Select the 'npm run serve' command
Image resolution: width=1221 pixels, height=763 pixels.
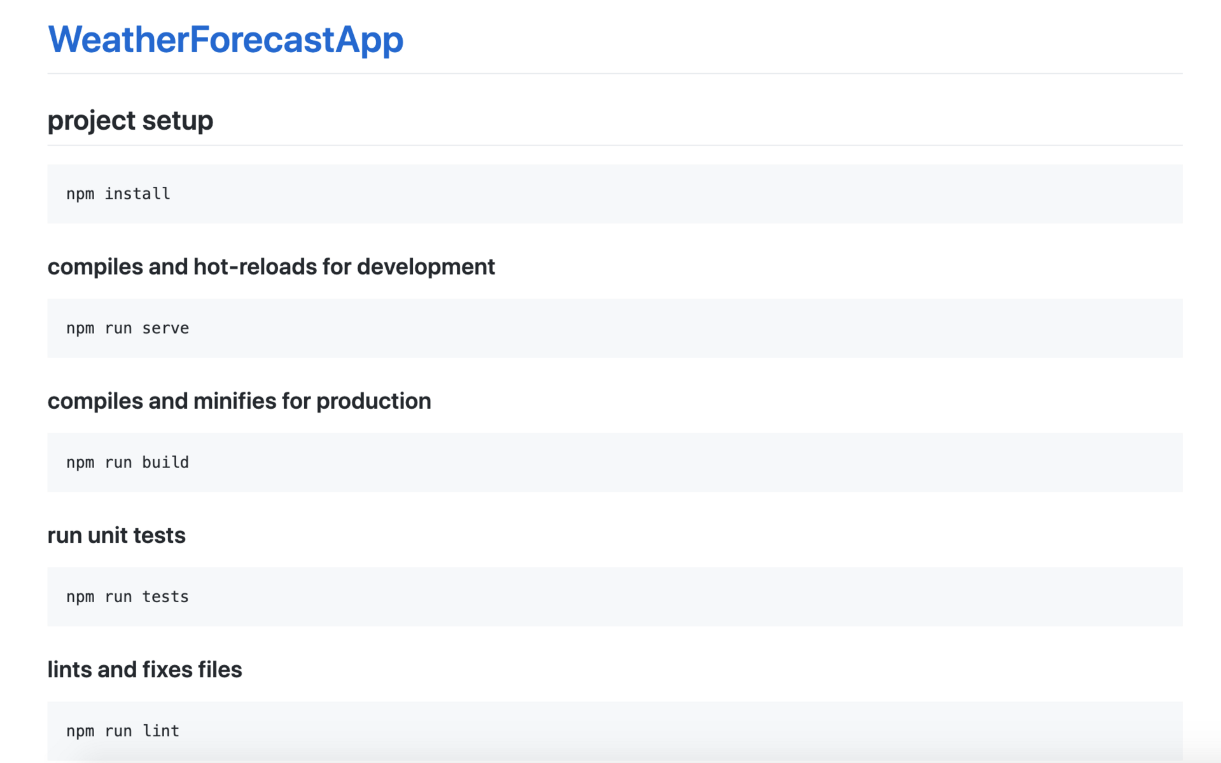click(x=128, y=328)
